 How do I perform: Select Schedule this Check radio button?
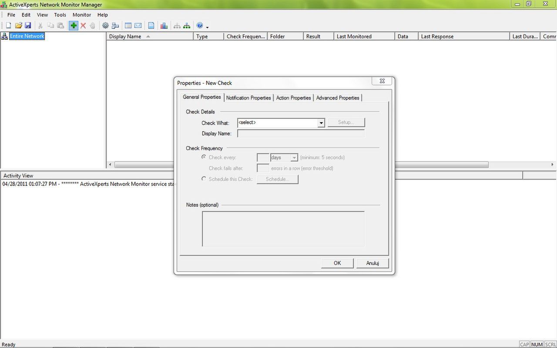(x=204, y=179)
